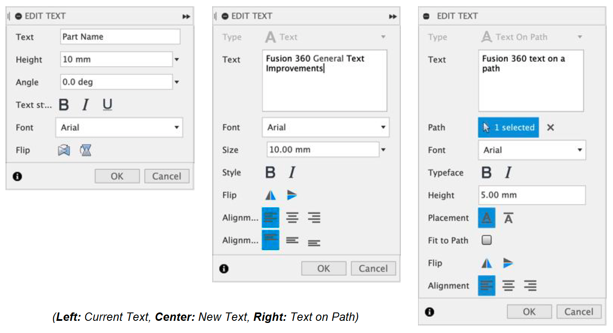
Task: Click horizontal flip icon in center panel
Action: tap(270, 195)
